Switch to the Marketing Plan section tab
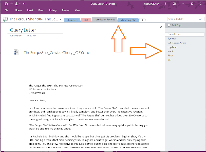 128,20
